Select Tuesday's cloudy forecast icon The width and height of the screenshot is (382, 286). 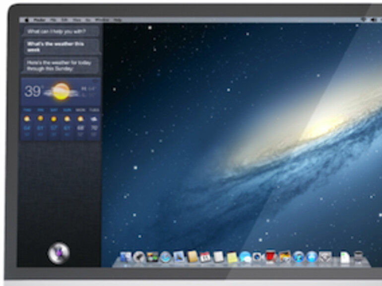[x=94, y=119]
